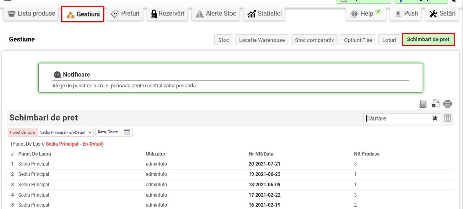The image size is (463, 209).
Task: Click Sediu Principal in row 3
Action: click(34, 185)
